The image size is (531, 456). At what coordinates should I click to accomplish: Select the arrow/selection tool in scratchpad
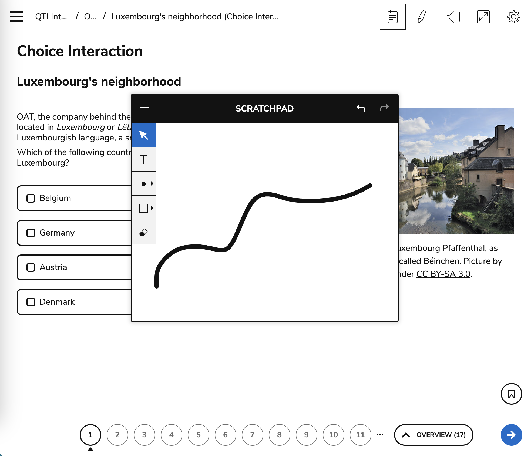point(144,135)
